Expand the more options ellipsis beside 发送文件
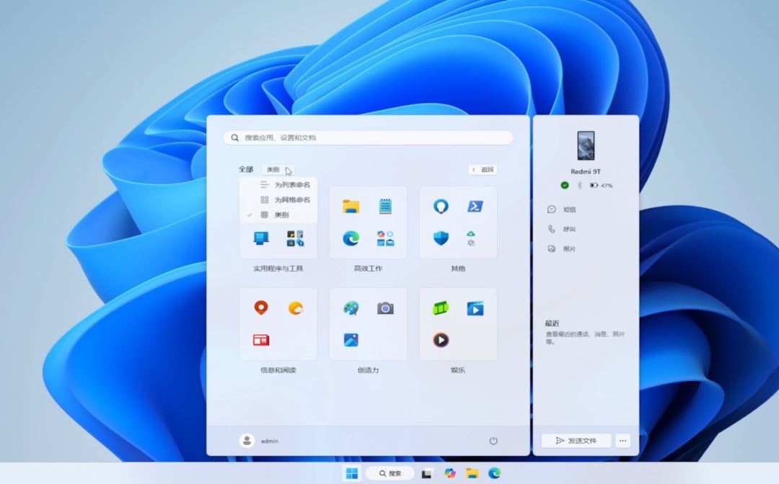The height and width of the screenshot is (484, 779). coord(623,441)
